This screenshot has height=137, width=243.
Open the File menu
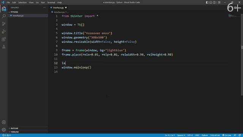coord(8,3)
